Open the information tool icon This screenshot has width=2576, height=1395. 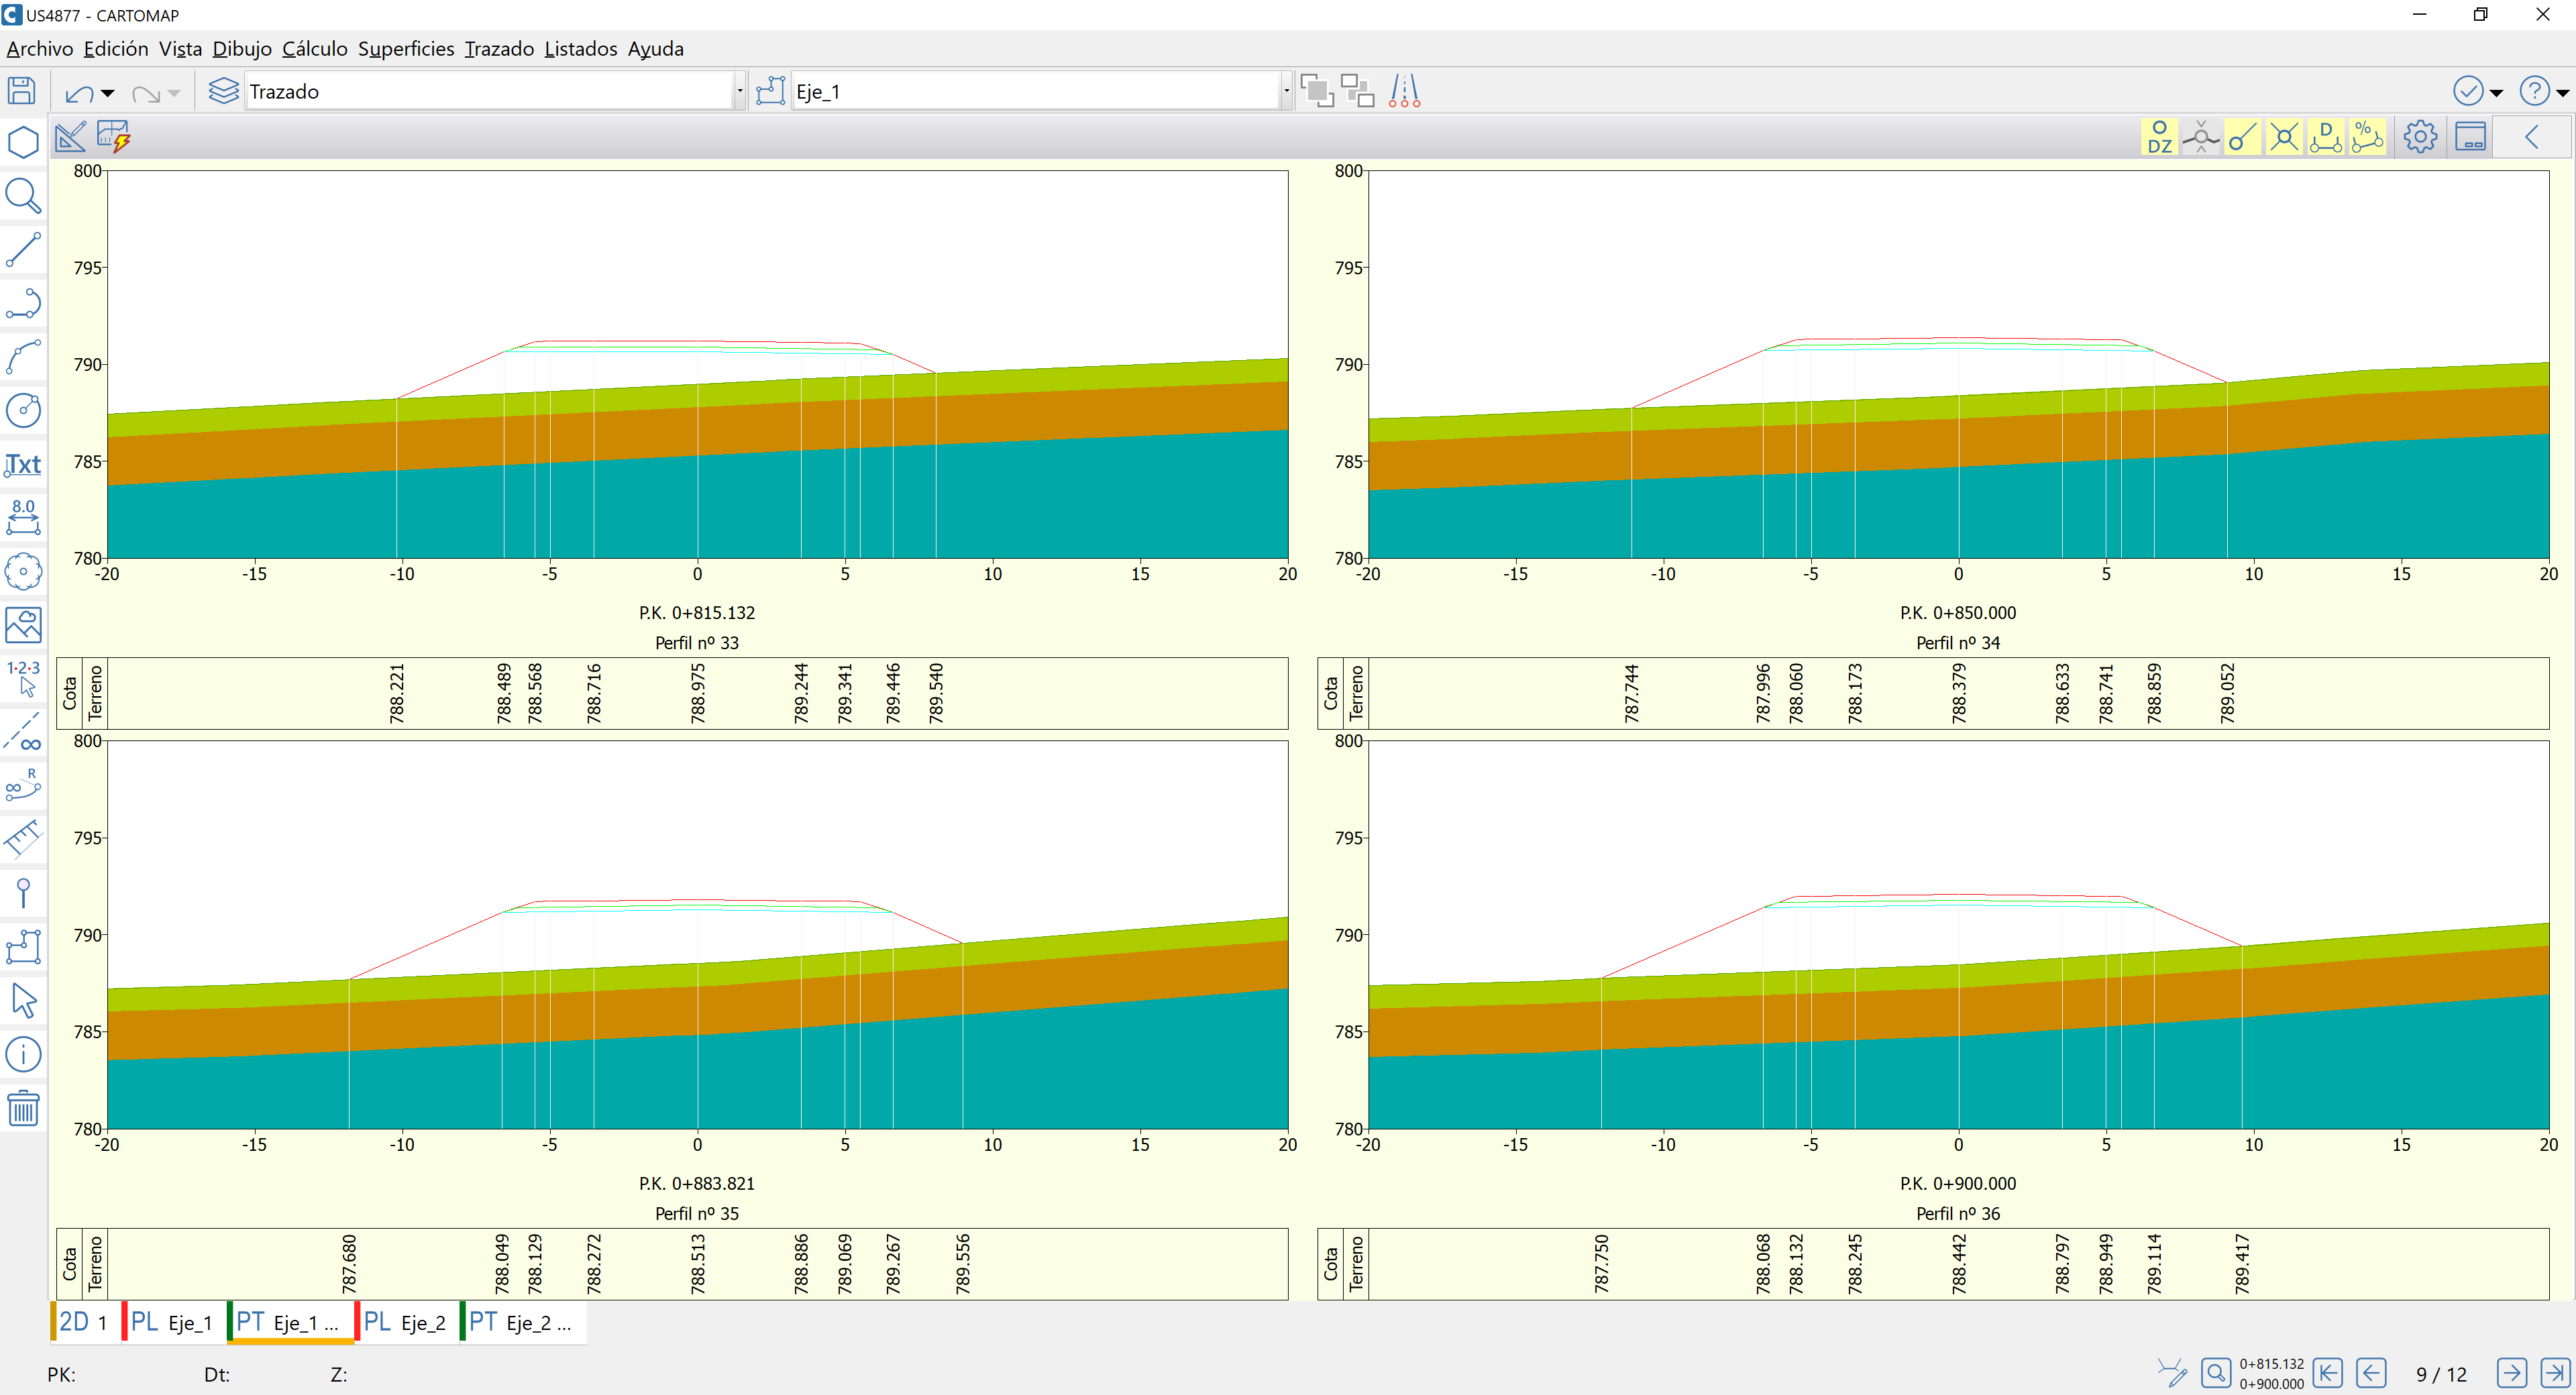(23, 1054)
